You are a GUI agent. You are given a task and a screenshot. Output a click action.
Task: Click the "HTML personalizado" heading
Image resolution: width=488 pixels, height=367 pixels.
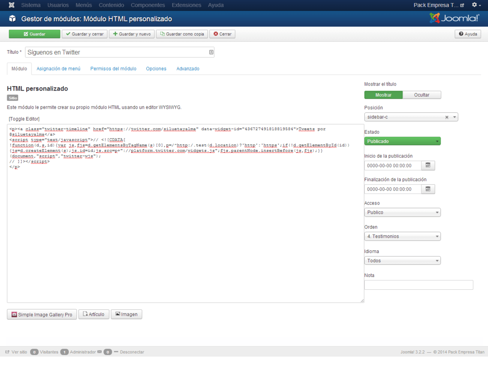[37, 89]
